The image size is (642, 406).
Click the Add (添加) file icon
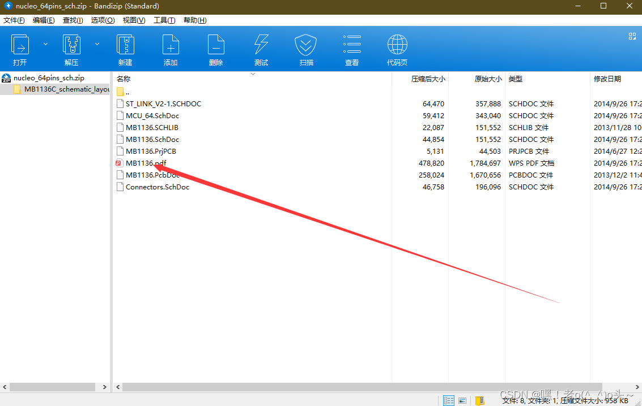tap(171, 45)
